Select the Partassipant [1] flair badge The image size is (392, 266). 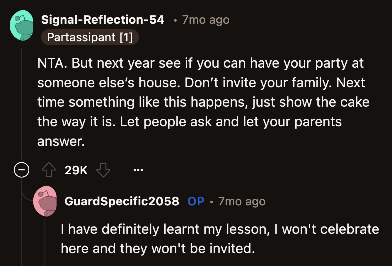point(90,37)
